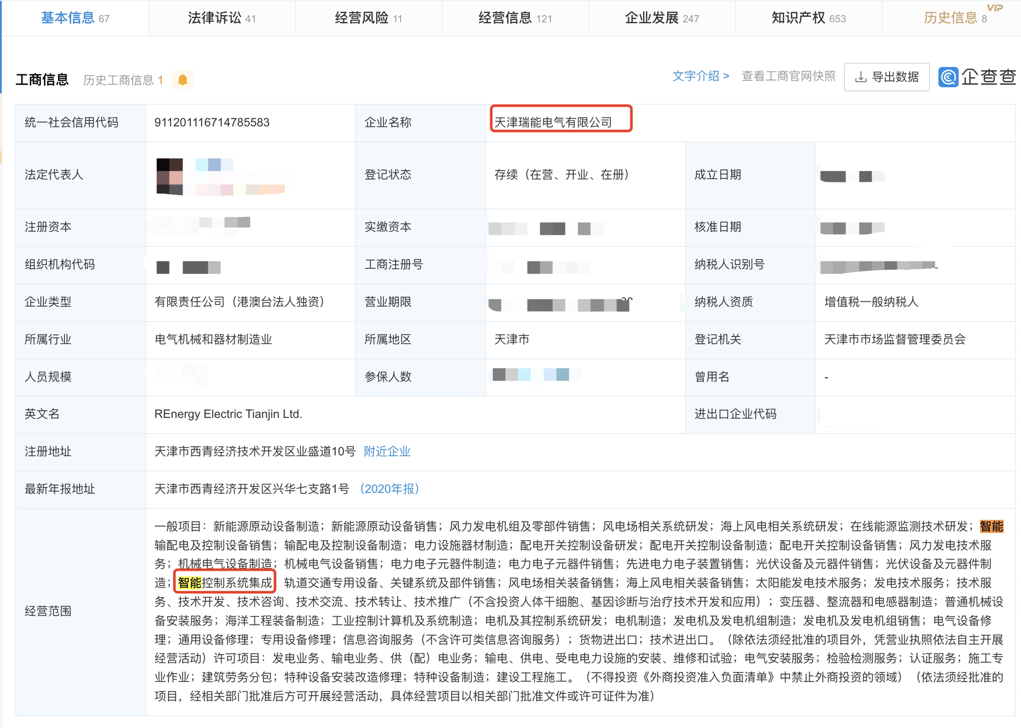Click highlighted 智能控制系统集成 text
Viewport: 1021px width, 728px height.
225,582
